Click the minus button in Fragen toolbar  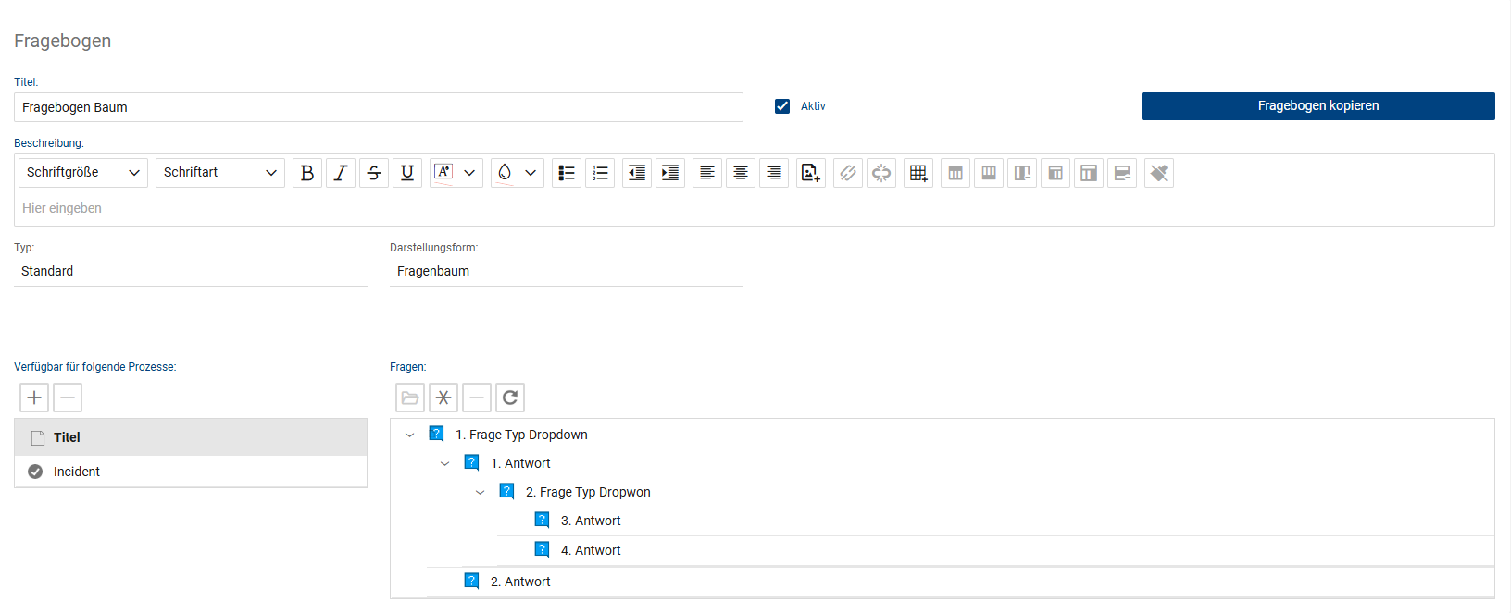point(477,398)
